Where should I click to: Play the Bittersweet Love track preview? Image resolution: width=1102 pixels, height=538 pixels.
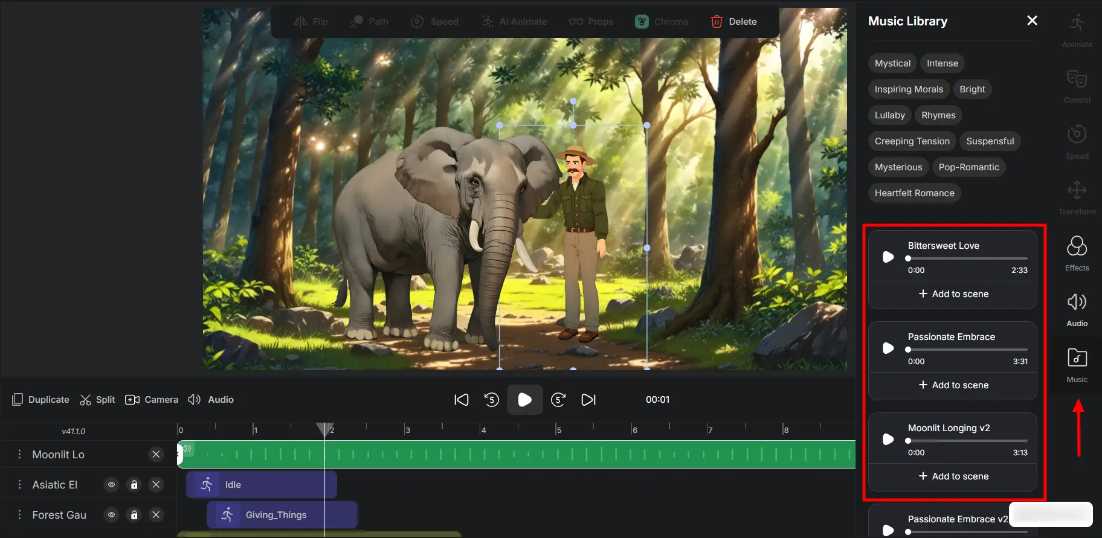888,257
